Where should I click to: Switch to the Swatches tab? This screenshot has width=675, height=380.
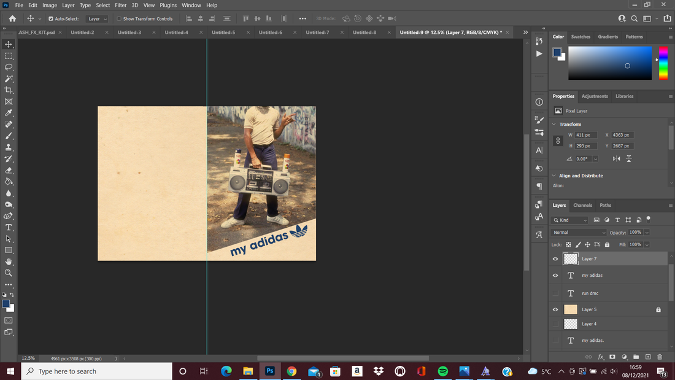click(580, 37)
